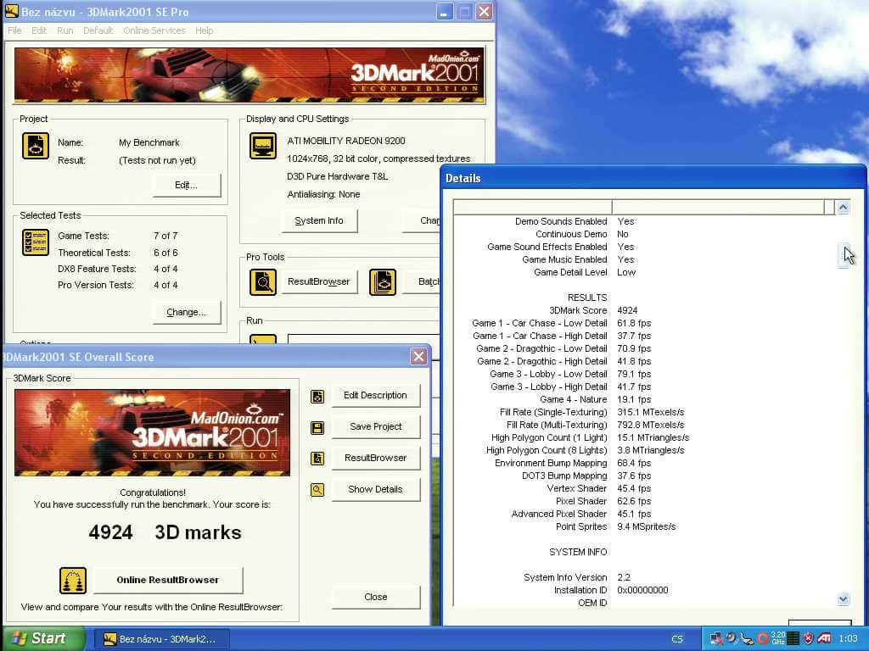Click the Show Details button
Screen dimensions: 869x651
pos(375,489)
